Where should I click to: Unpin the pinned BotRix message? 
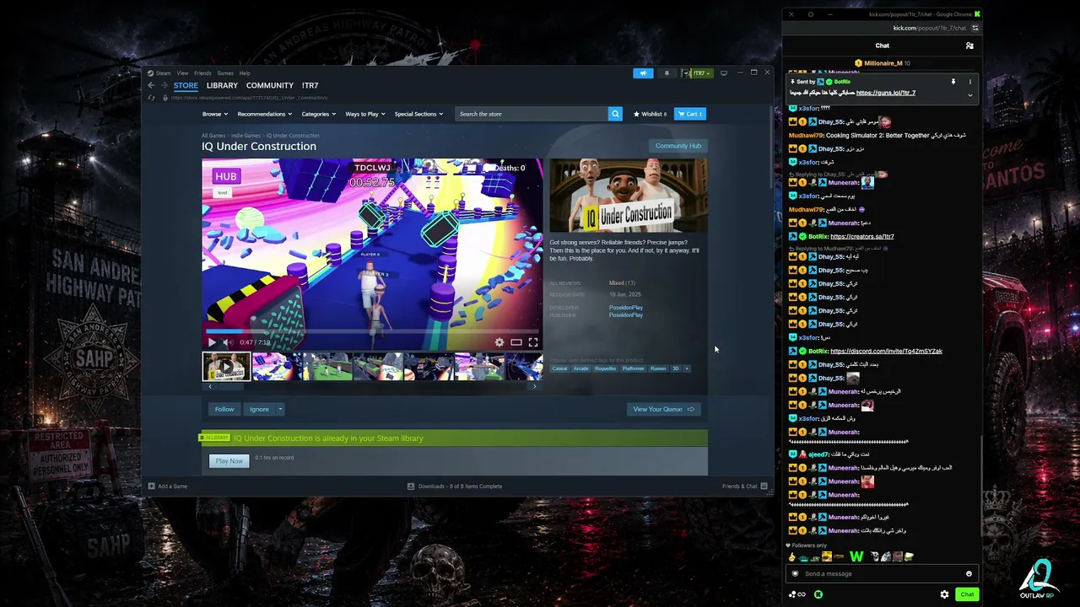(953, 82)
